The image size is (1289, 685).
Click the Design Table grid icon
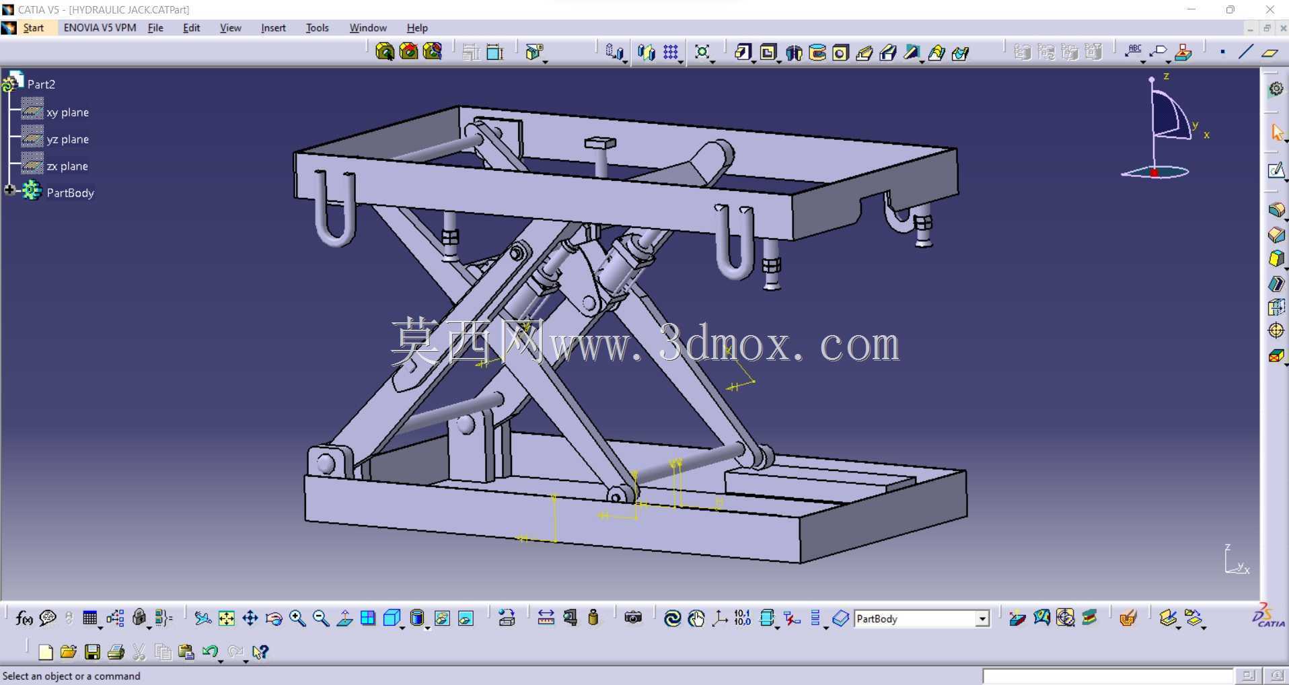point(90,618)
